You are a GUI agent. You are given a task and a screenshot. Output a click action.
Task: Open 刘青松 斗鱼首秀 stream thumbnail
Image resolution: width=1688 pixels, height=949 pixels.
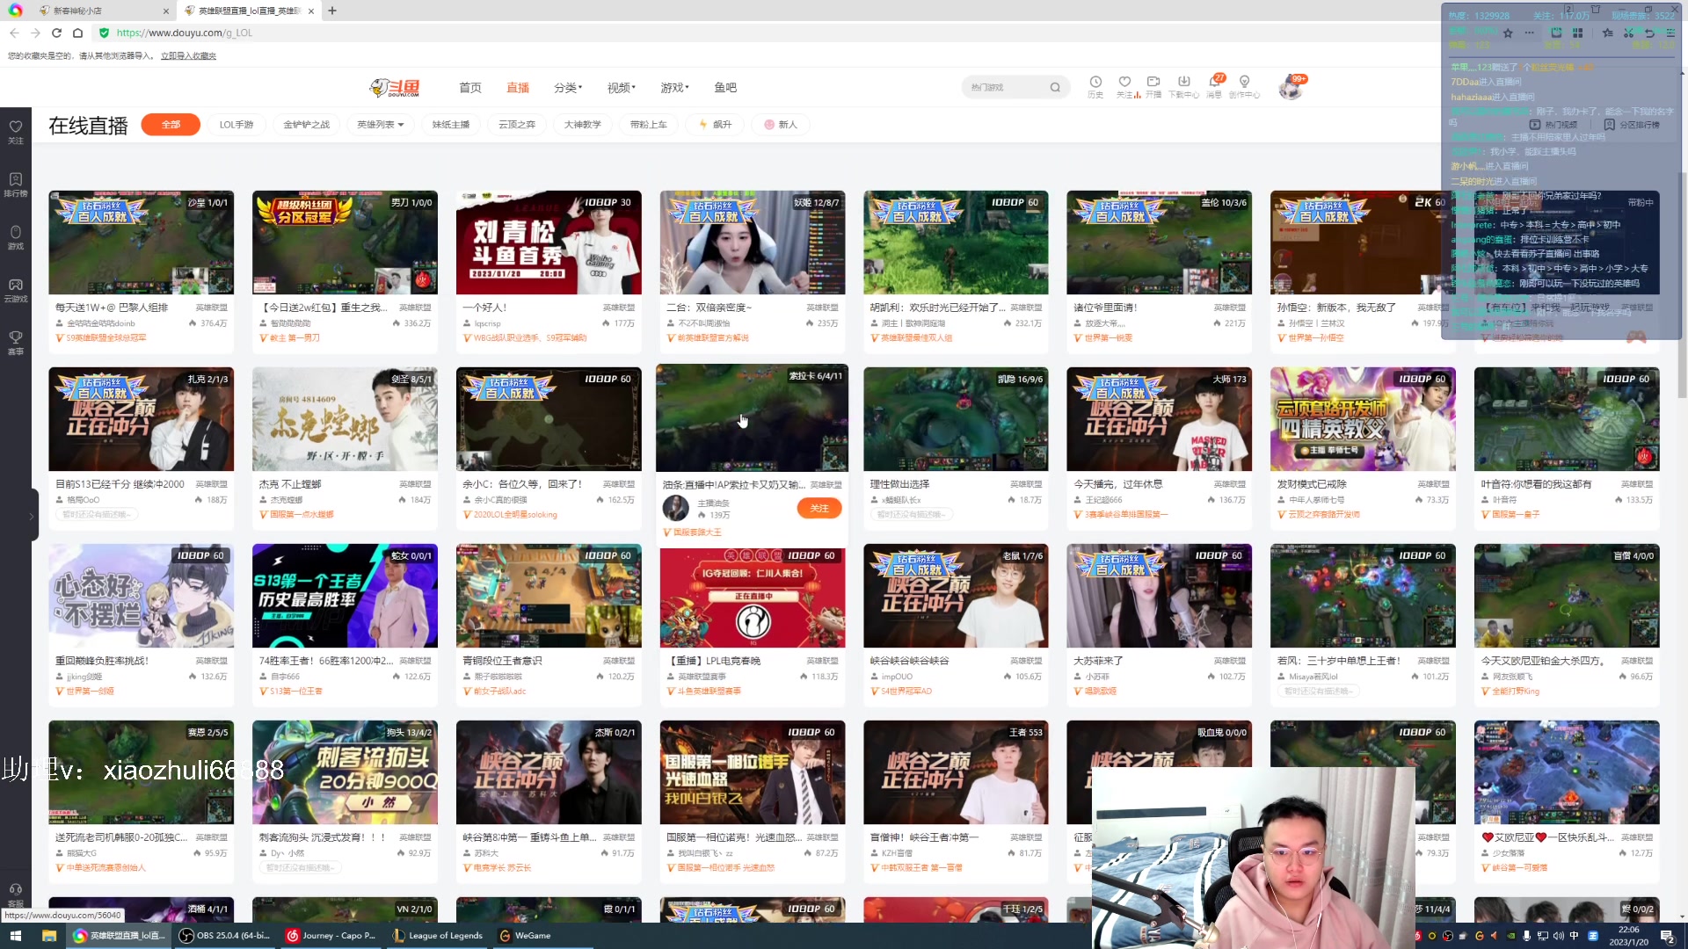tap(549, 243)
